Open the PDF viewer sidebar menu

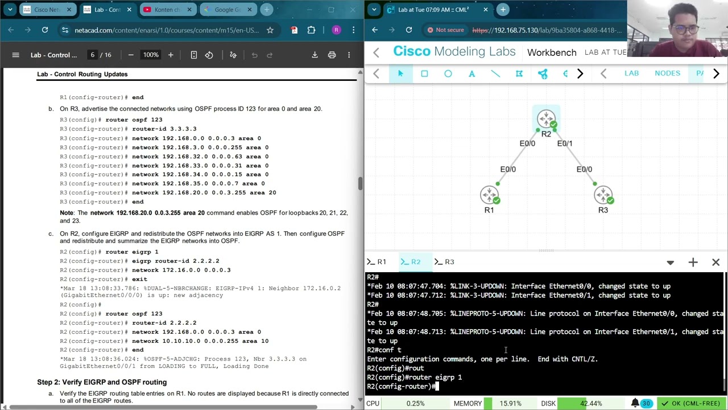coord(16,55)
